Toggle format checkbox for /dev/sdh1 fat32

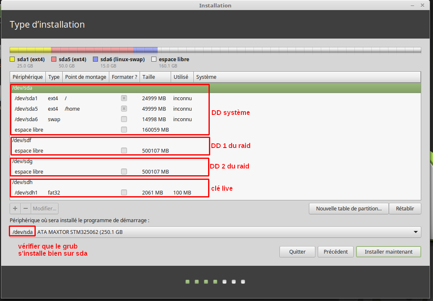124,193
